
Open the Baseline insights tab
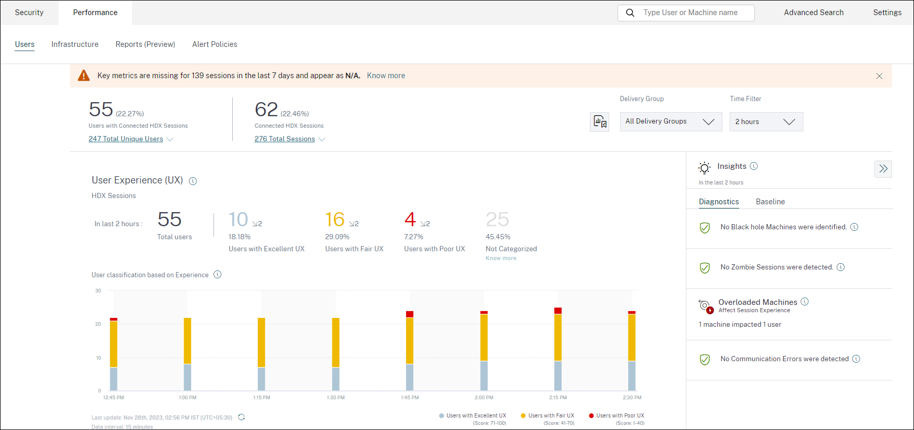click(x=770, y=202)
